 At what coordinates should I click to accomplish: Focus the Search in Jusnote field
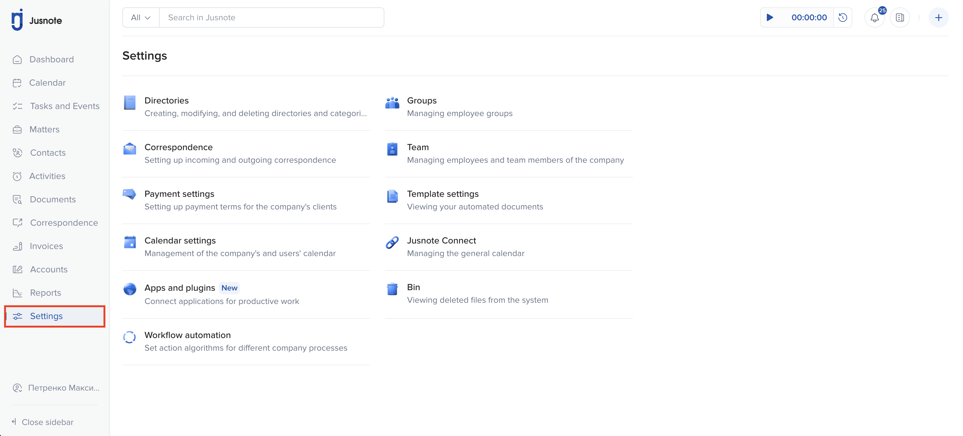click(272, 18)
